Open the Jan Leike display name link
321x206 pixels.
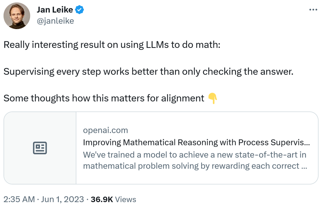(x=55, y=10)
